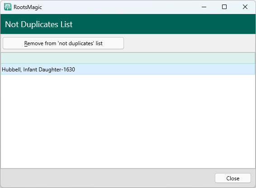The height and width of the screenshot is (188, 256).
Task: Click the empty list header row
Action: pos(128,58)
